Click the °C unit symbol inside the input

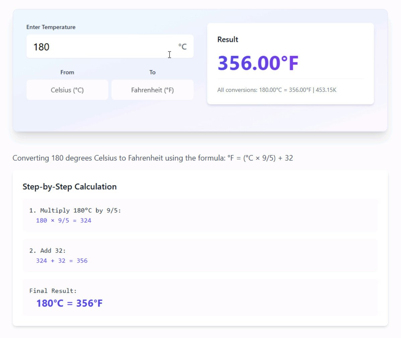pos(183,47)
